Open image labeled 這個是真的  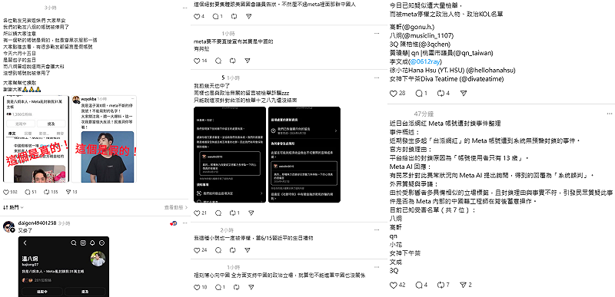pyautogui.click(x=35, y=139)
